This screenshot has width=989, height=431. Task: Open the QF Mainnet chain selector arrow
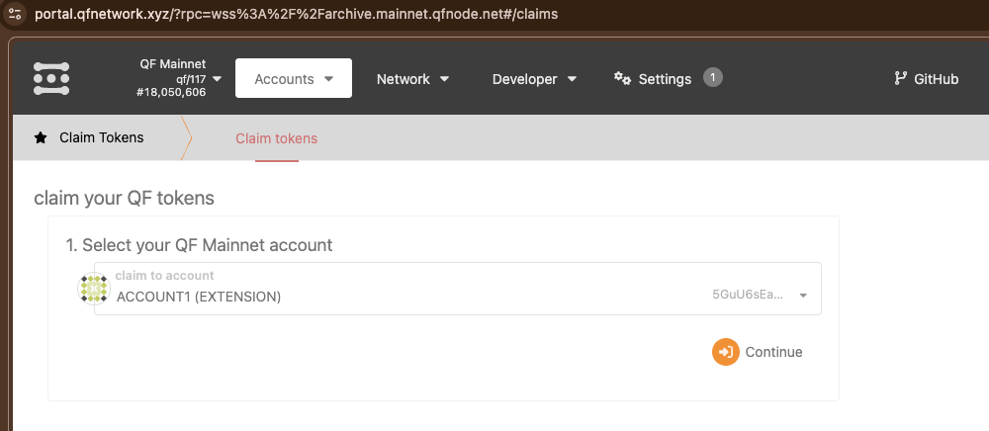coord(217,79)
